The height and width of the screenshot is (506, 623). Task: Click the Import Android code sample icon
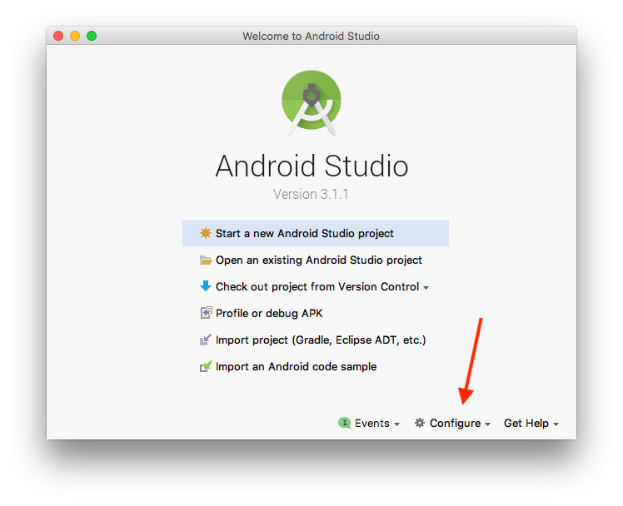[206, 366]
